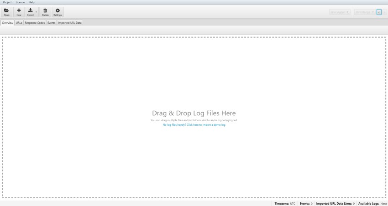388x206 pixels.
Task: Click the Events count in status bar
Action: click(306, 204)
